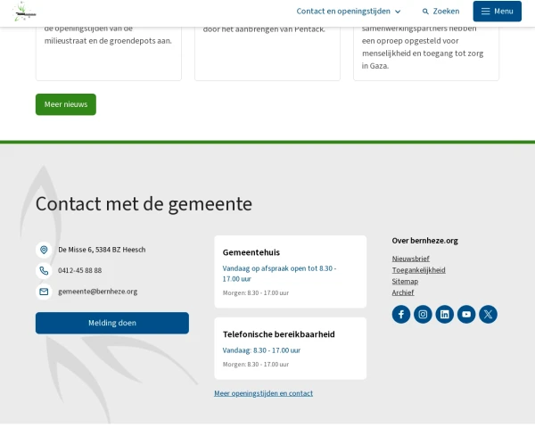Click the Melding doen button
Viewport: 535px width, 428px height.
(112, 323)
